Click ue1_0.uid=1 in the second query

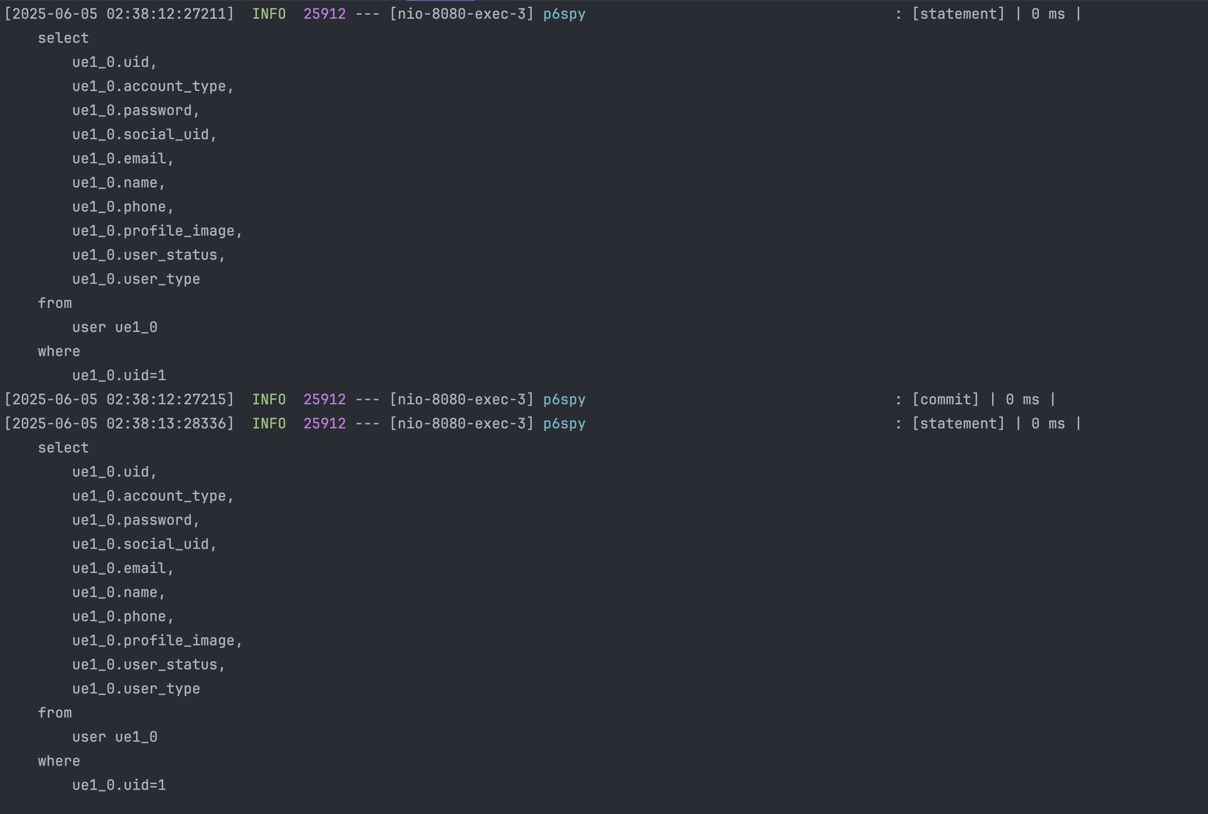coord(119,785)
